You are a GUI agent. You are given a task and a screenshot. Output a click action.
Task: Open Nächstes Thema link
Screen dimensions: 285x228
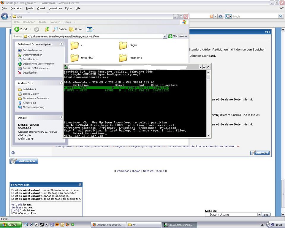153,171
